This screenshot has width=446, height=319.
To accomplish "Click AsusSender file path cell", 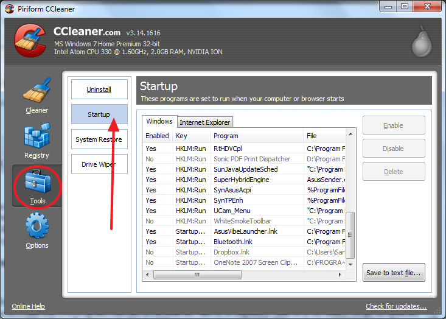I will 326,180.
